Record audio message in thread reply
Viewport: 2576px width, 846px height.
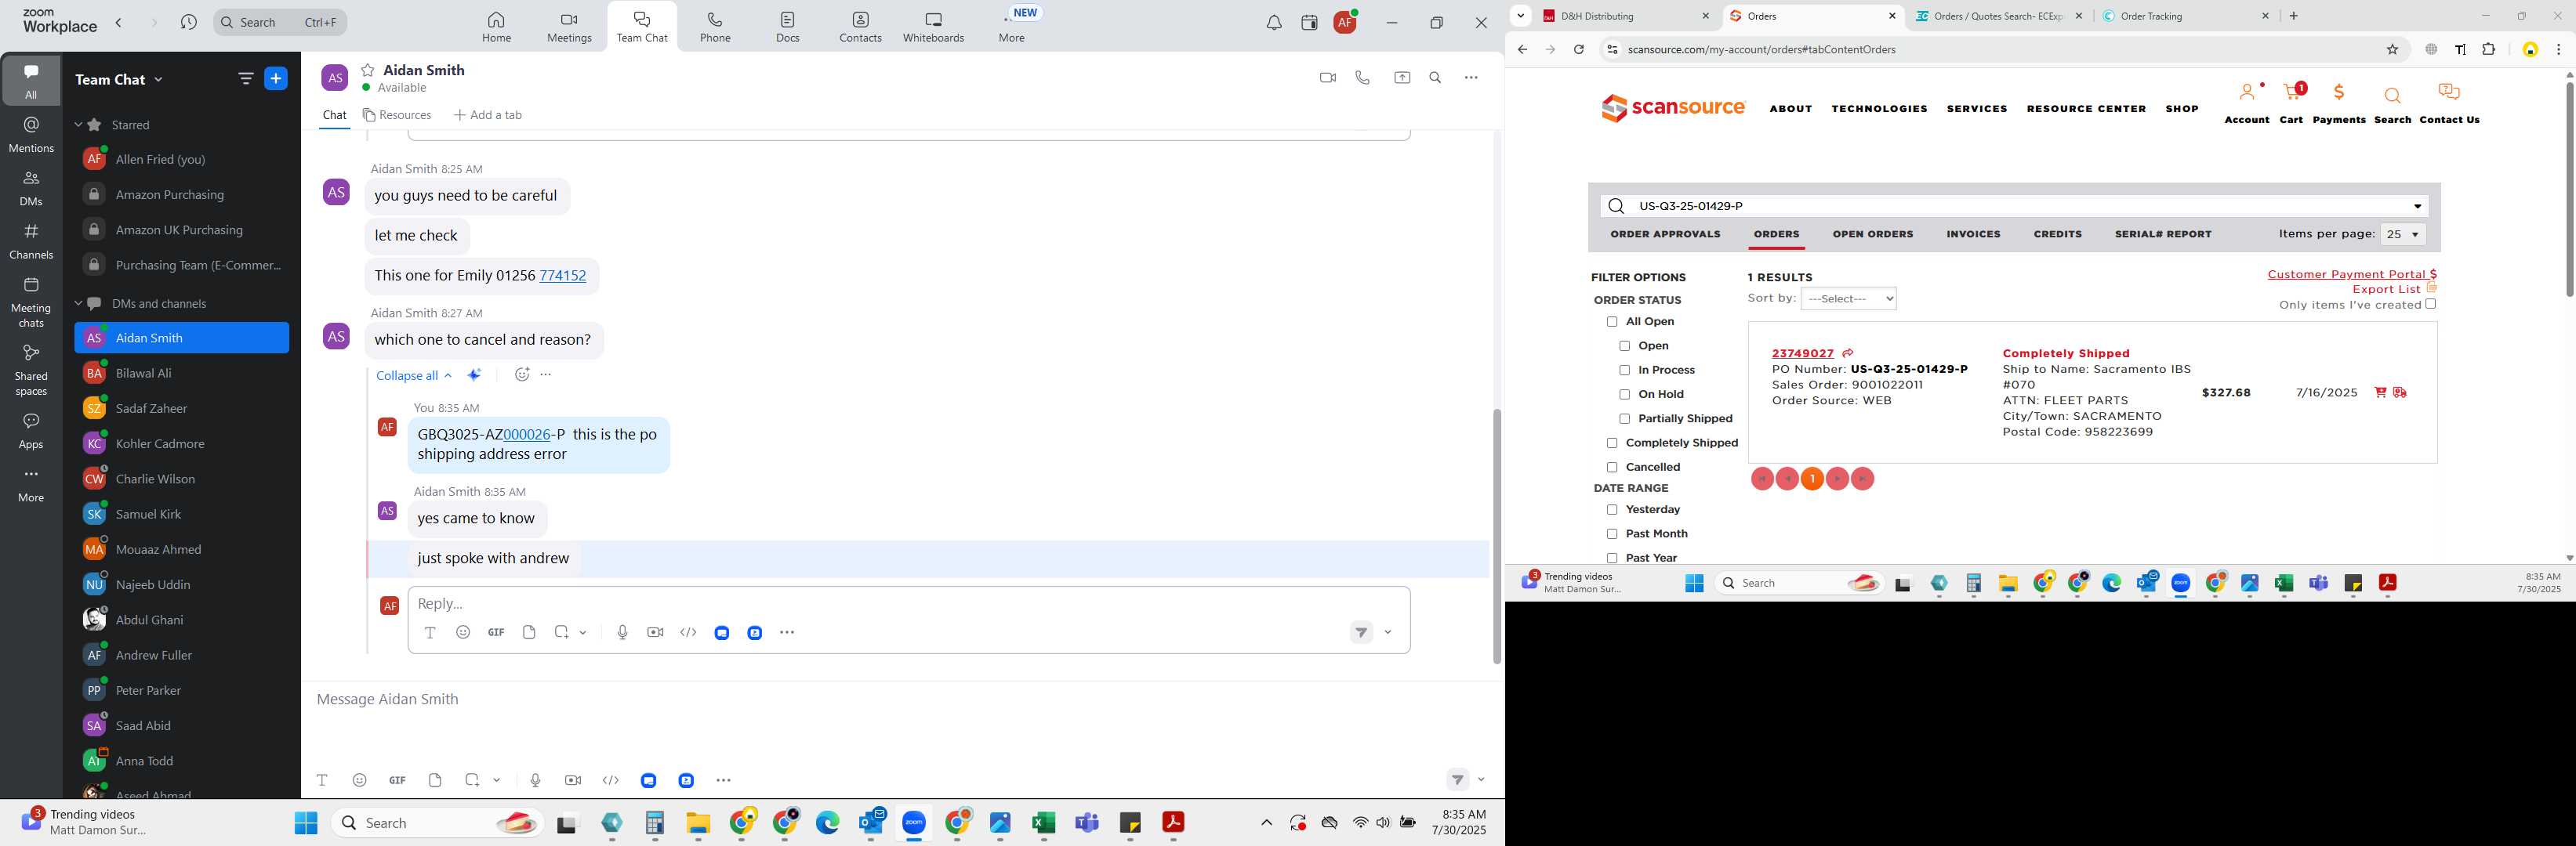pos(622,632)
